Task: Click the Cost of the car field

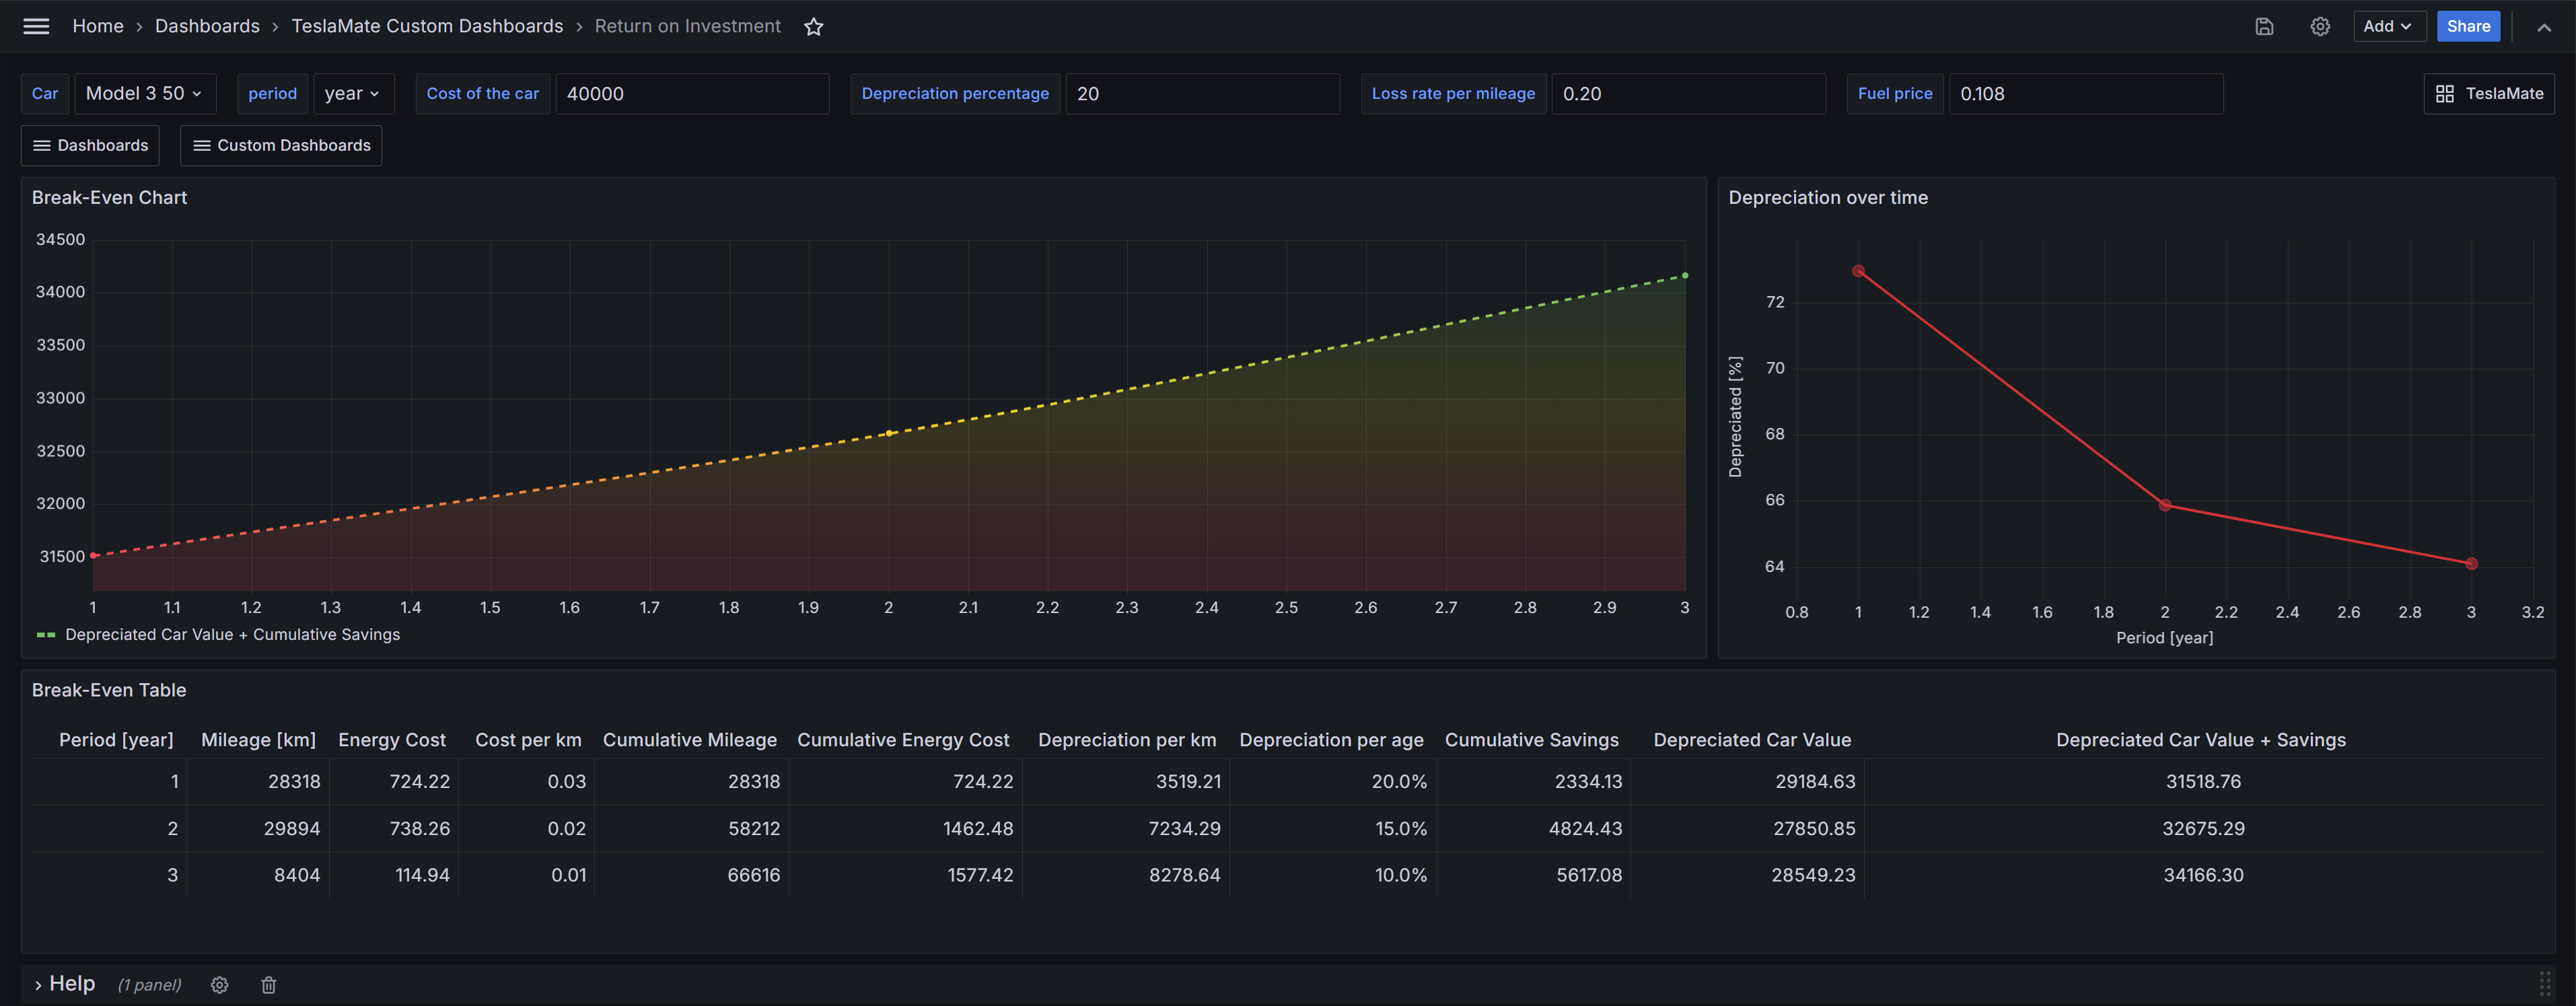Action: click(691, 94)
